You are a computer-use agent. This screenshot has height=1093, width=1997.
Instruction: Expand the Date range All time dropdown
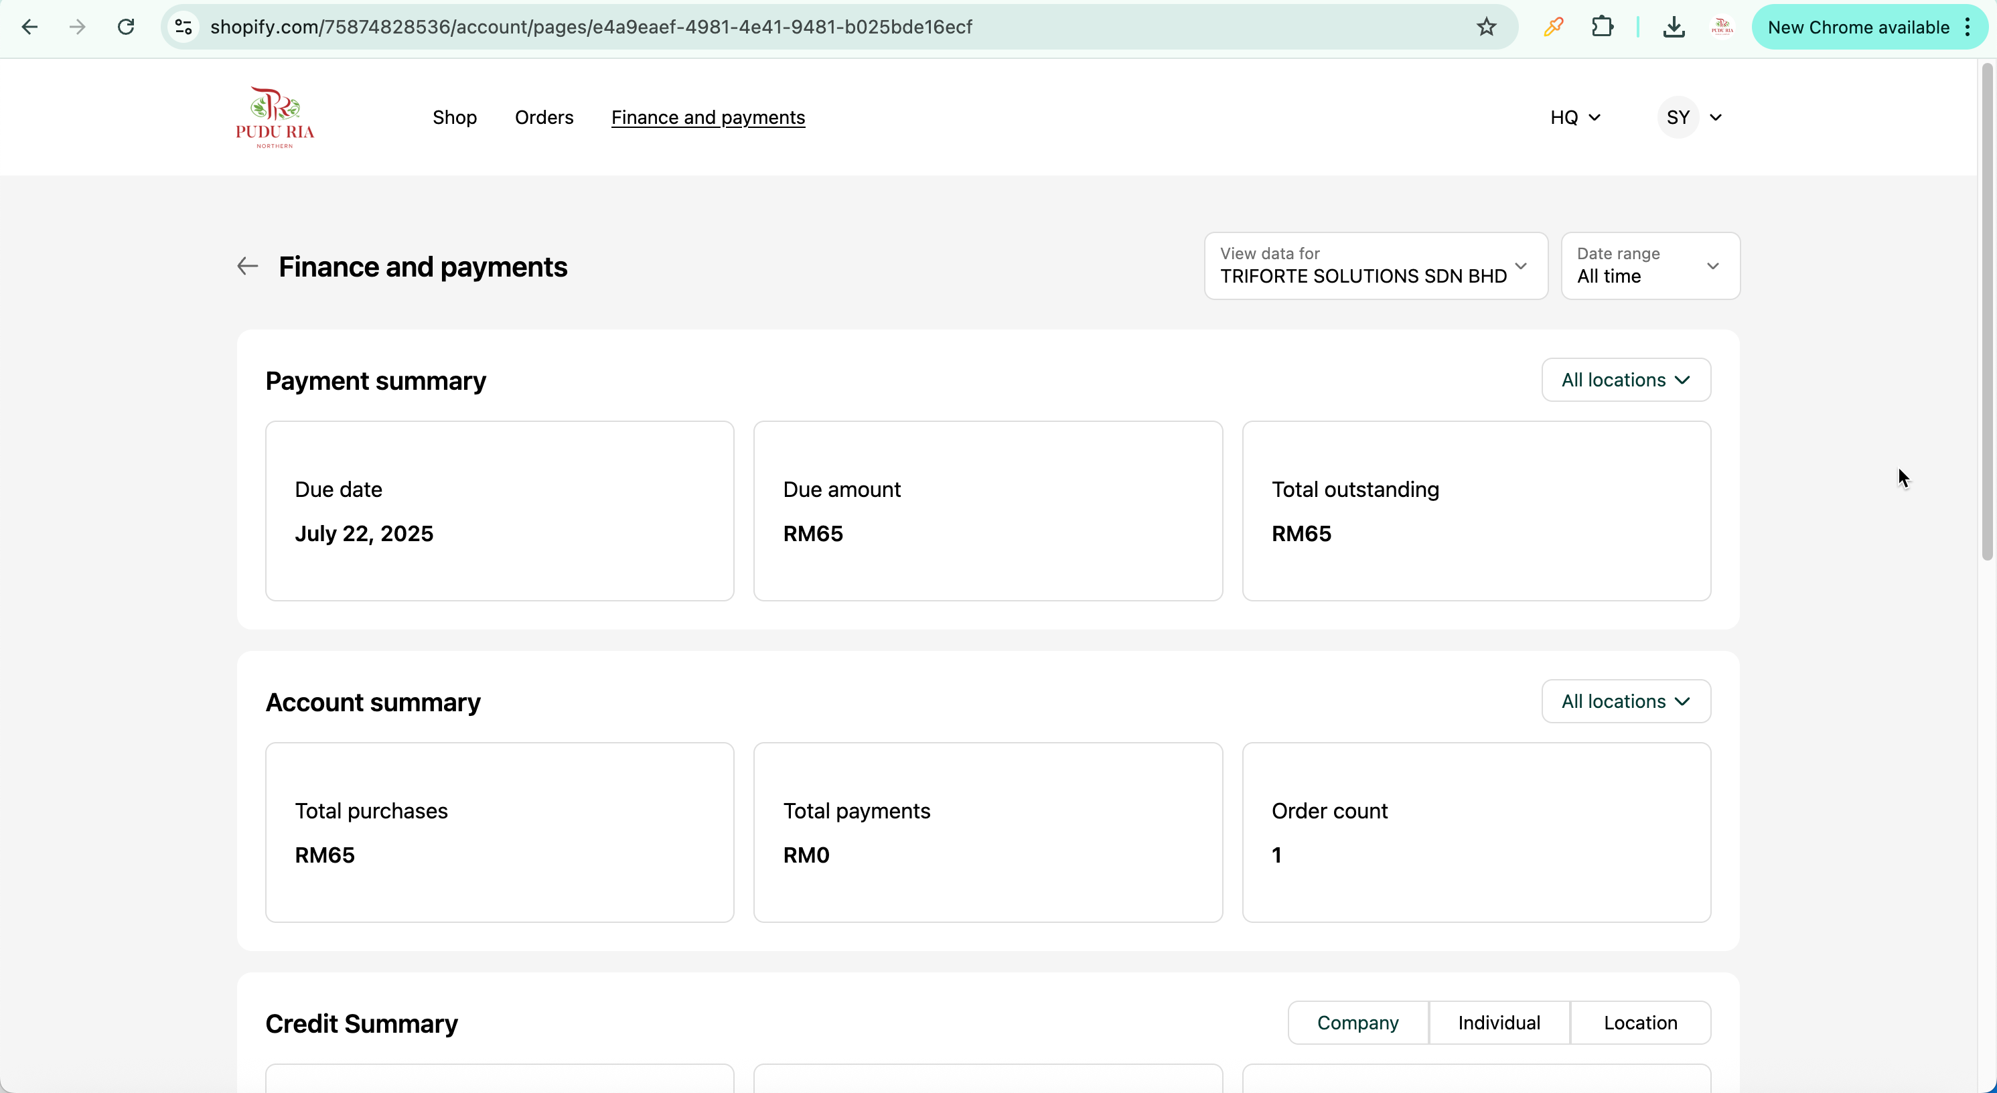(1649, 266)
